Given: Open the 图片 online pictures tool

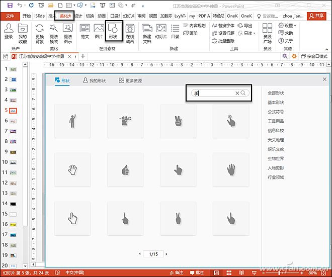Looking at the screenshot, I should tap(99, 31).
